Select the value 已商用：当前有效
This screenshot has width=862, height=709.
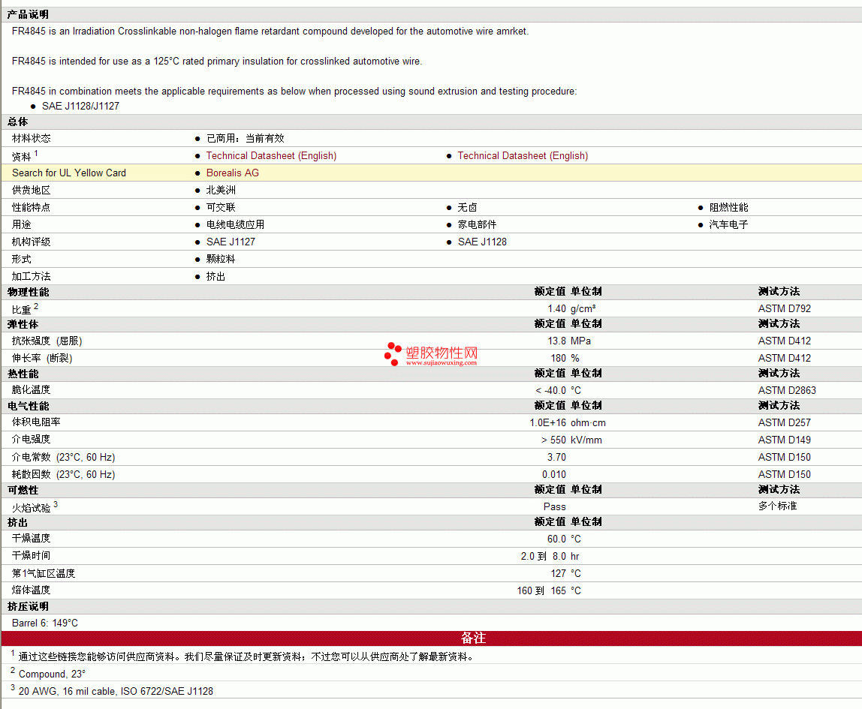tap(246, 138)
